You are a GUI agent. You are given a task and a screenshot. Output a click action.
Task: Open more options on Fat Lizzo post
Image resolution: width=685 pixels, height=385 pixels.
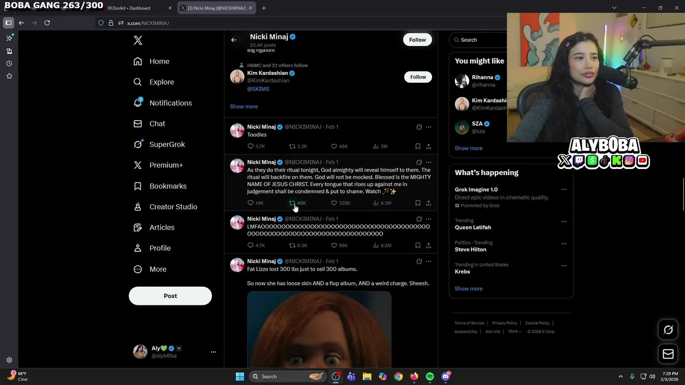[429, 261]
